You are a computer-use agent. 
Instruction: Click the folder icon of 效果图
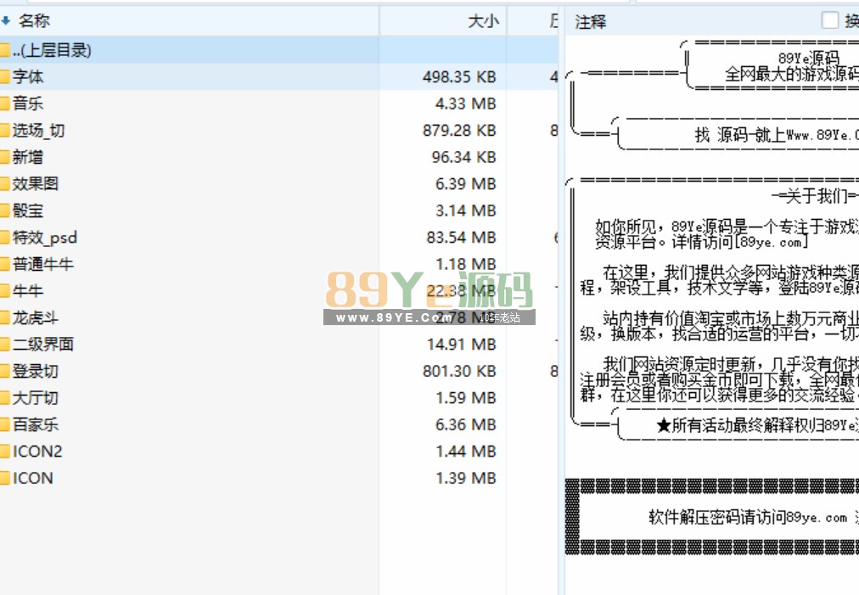[x=5, y=184]
